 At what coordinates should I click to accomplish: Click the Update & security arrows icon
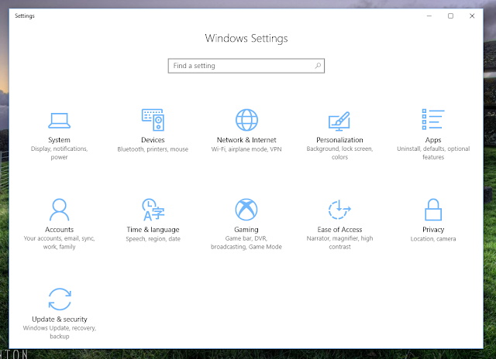[x=59, y=299]
